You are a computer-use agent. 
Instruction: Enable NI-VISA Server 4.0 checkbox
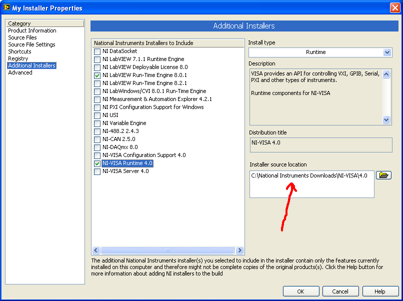point(97,171)
